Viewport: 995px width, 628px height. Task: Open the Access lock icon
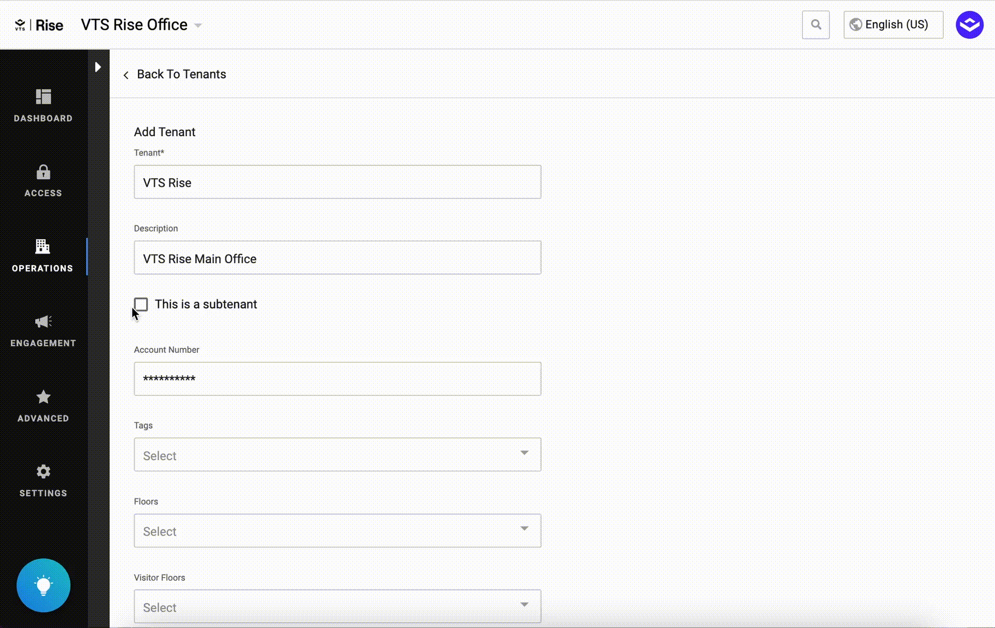(x=43, y=172)
